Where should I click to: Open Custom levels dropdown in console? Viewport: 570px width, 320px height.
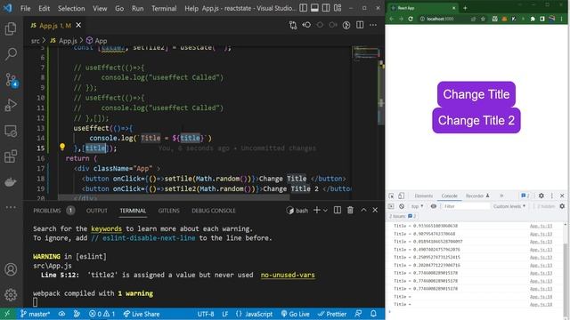(x=509, y=206)
